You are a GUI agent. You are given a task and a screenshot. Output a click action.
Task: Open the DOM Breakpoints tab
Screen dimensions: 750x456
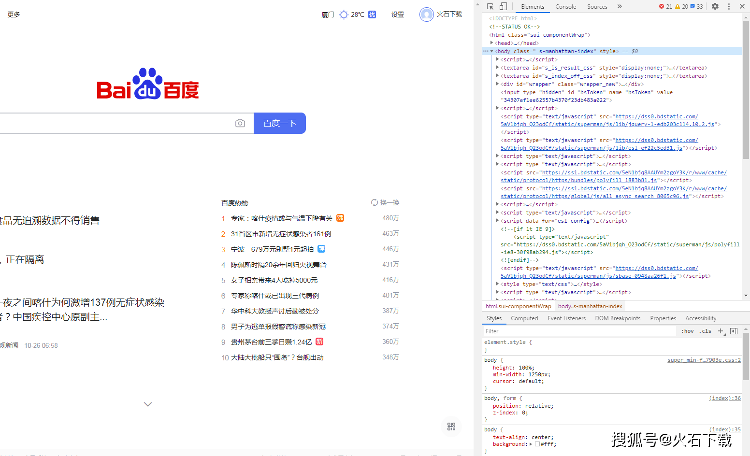click(618, 318)
